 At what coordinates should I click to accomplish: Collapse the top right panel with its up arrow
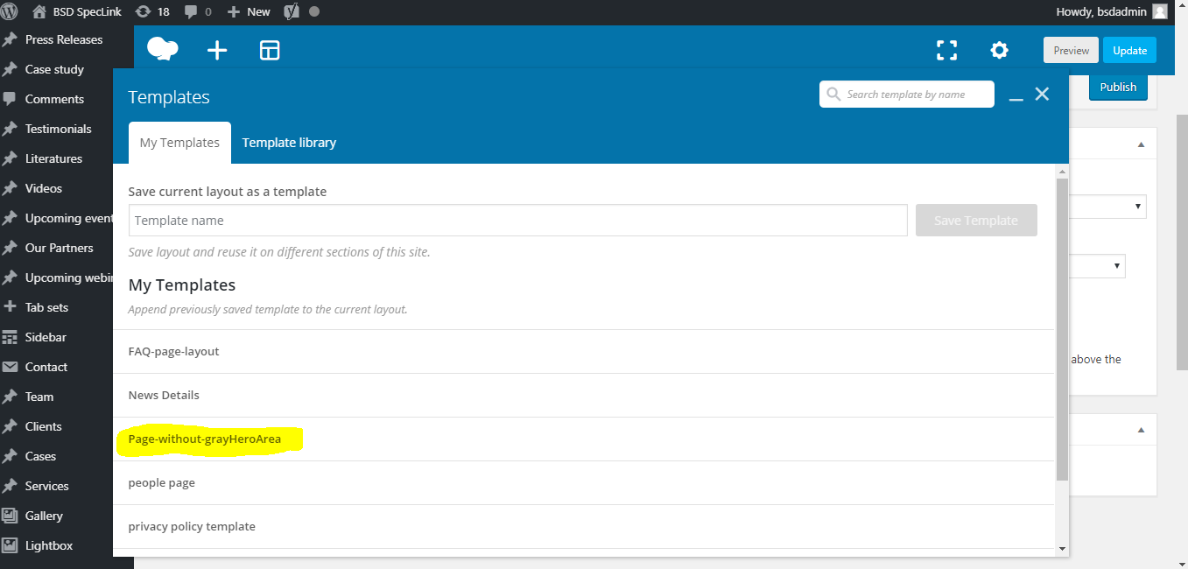tap(1140, 143)
